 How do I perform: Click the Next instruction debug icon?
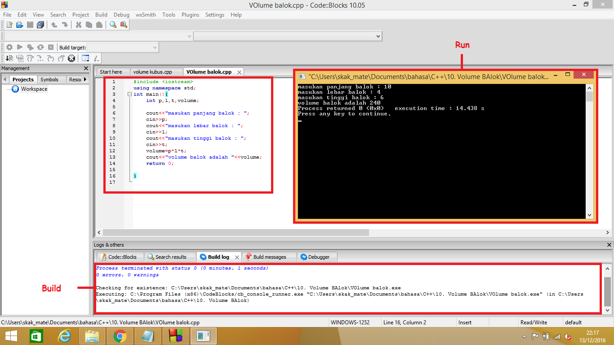(x=40, y=58)
